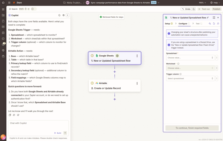Switch to the Setup tab
The width and height of the screenshot is (223, 141).
pyautogui.click(x=169, y=23)
